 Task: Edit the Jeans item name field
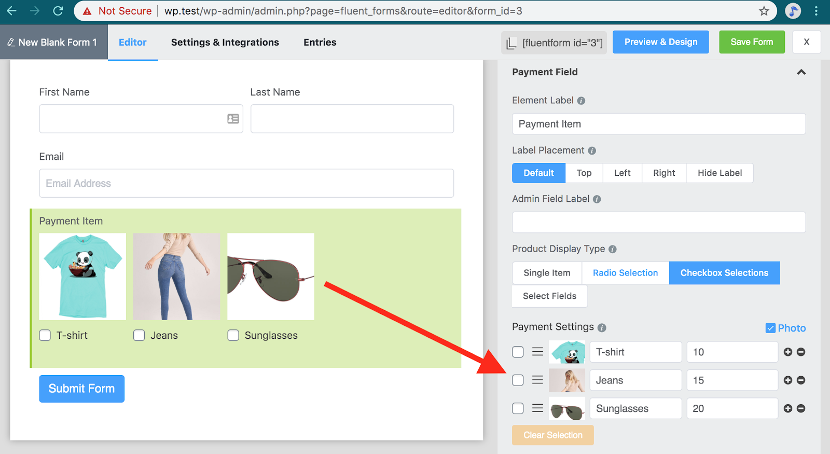pyautogui.click(x=636, y=380)
